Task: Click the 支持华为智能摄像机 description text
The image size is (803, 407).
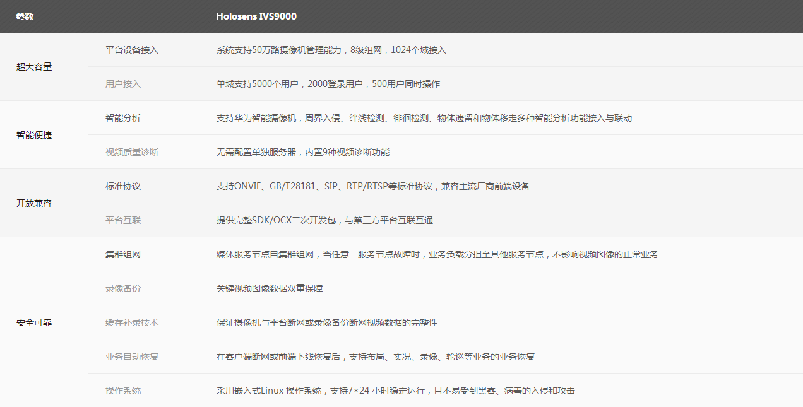Action: tap(424, 118)
